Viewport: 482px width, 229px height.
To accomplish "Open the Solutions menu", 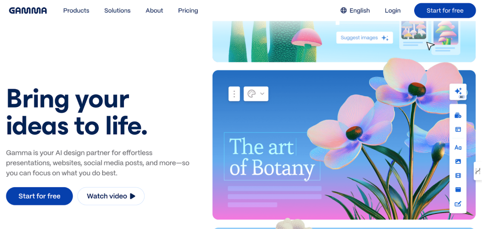I will click(118, 10).
